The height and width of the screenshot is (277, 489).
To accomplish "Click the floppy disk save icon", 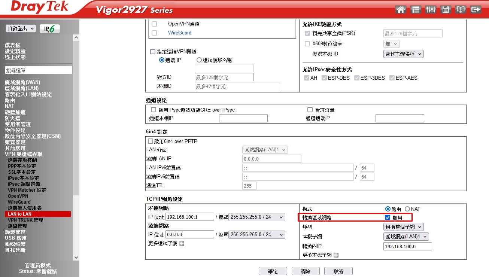I will [x=446, y=10].
